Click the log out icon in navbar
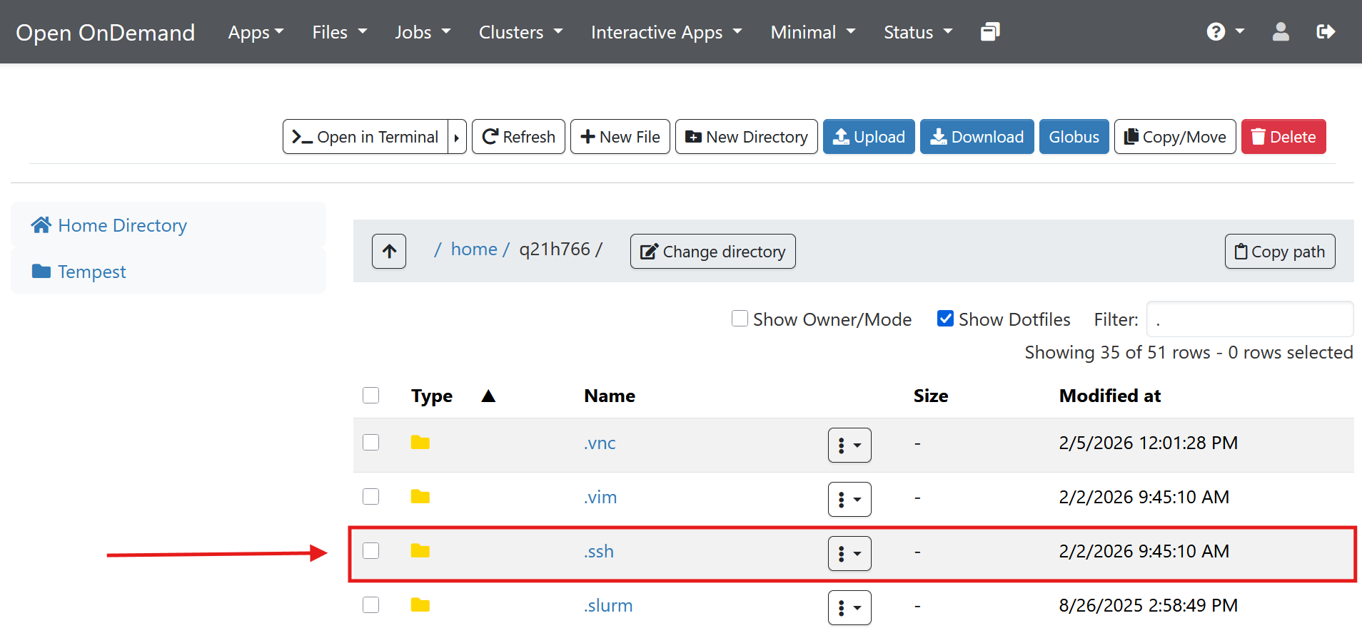This screenshot has height=633, width=1362. pos(1325,32)
